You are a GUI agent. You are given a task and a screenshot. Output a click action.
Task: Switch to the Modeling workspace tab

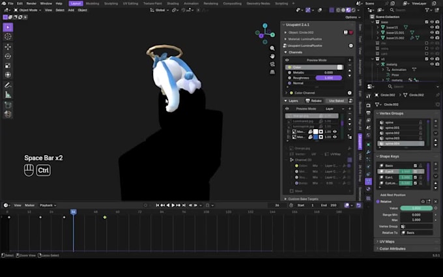pos(93,3)
